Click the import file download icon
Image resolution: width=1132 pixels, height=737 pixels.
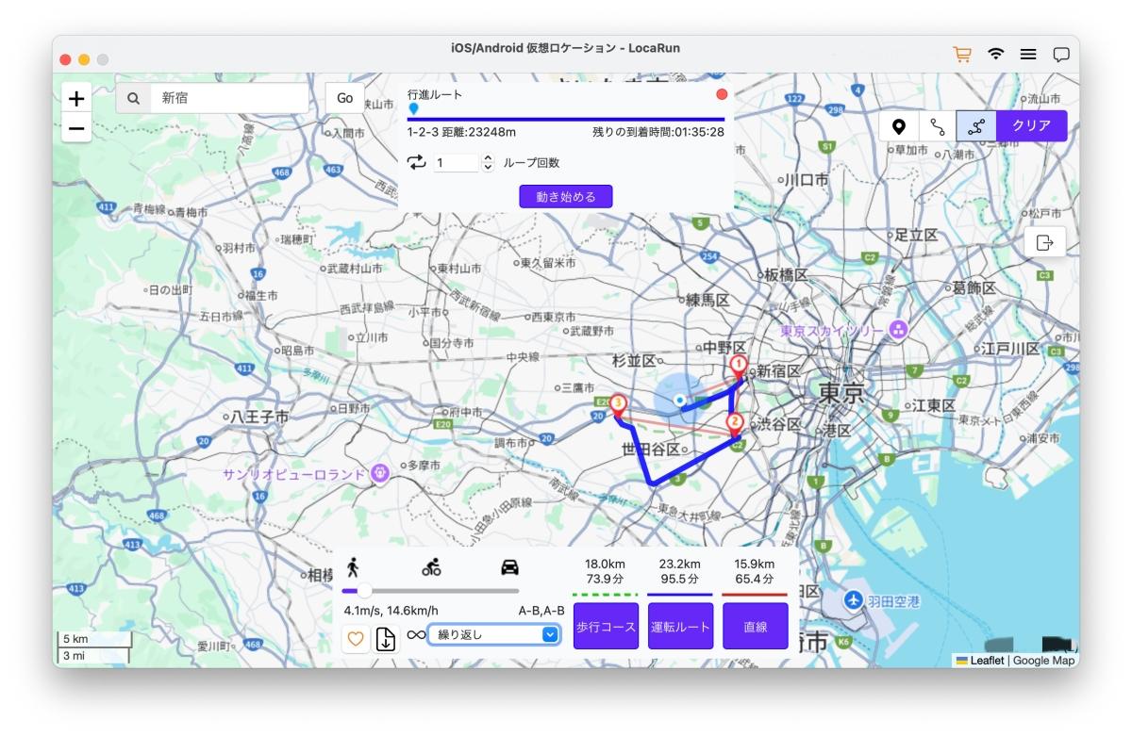(386, 638)
